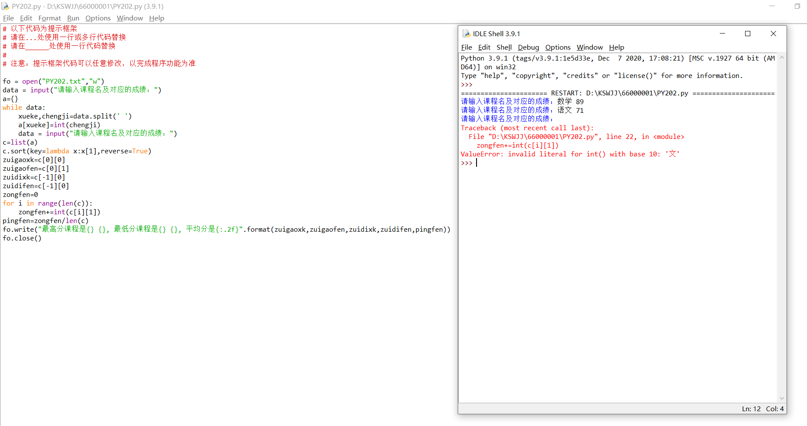
Task: Open File menu in IDLE Shell
Action: [x=466, y=47]
